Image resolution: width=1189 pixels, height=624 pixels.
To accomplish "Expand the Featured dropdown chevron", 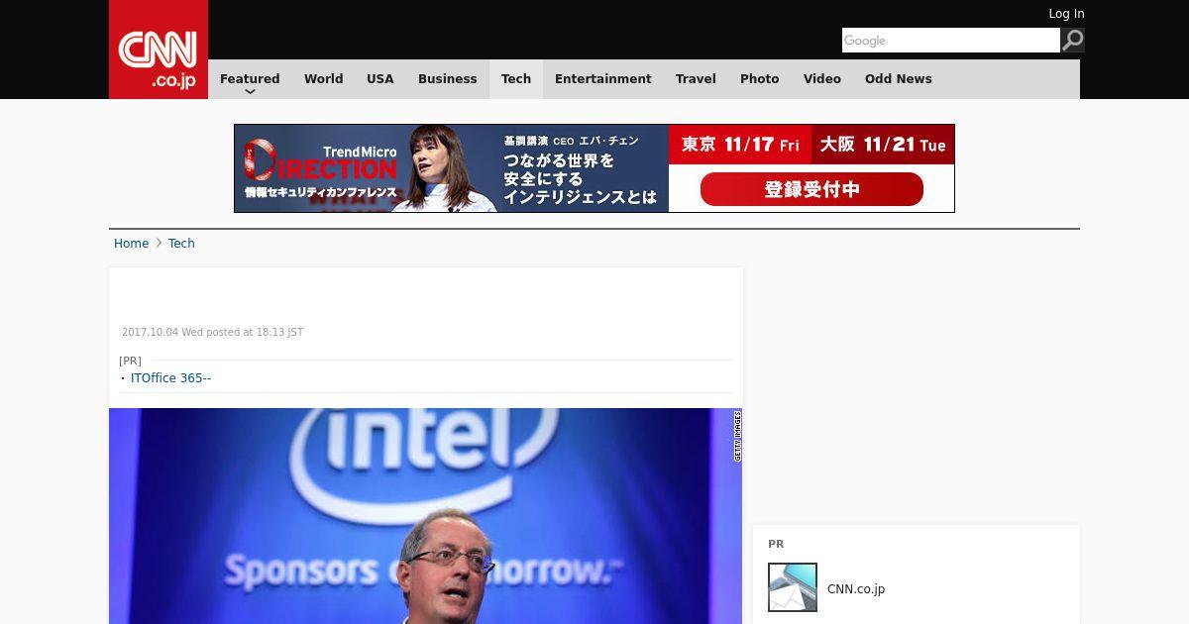I will (x=250, y=91).
